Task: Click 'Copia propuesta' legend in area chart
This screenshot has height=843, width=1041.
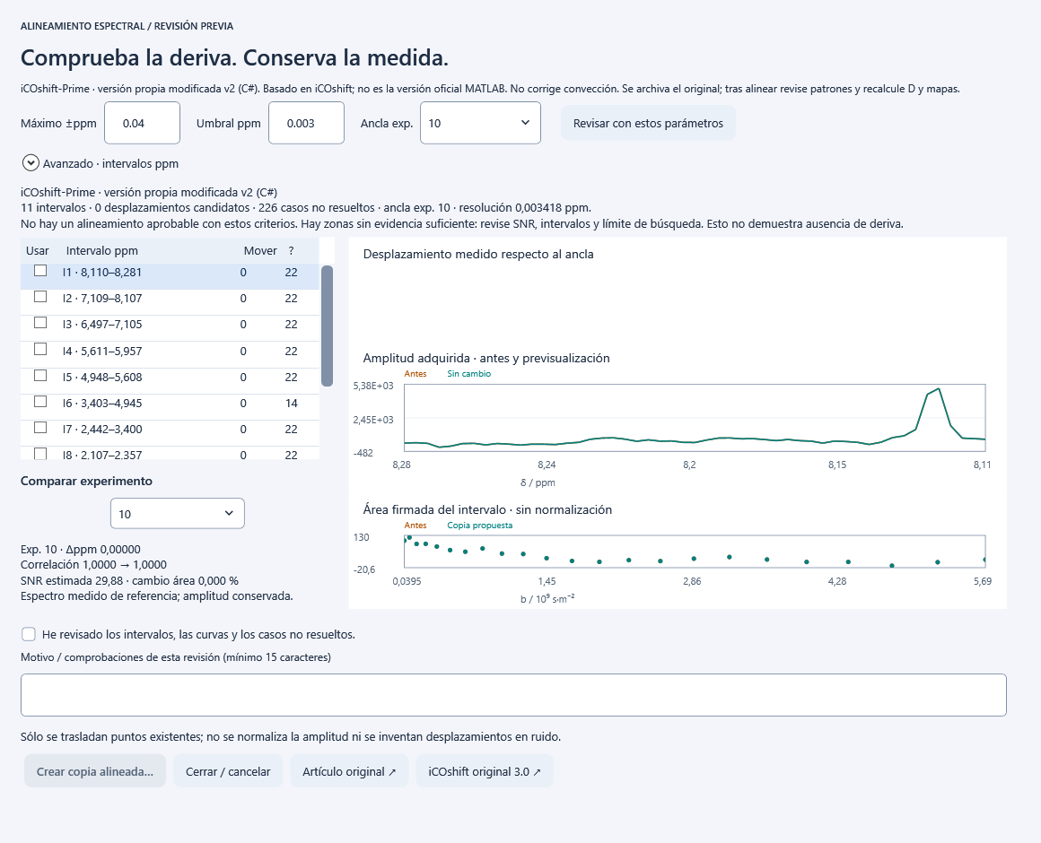Action: [x=479, y=526]
